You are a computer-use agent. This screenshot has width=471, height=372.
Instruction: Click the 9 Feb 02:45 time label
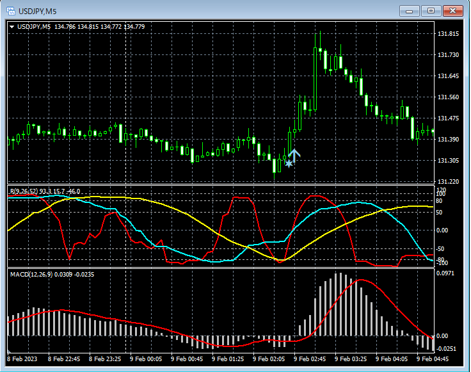point(310,359)
